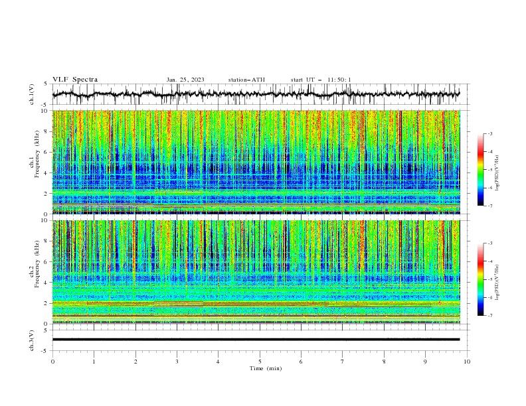Click the '-5' tick on ch.3(V) axis
Image resolution: width=526 pixels, height=406 pixels.
tap(44, 351)
